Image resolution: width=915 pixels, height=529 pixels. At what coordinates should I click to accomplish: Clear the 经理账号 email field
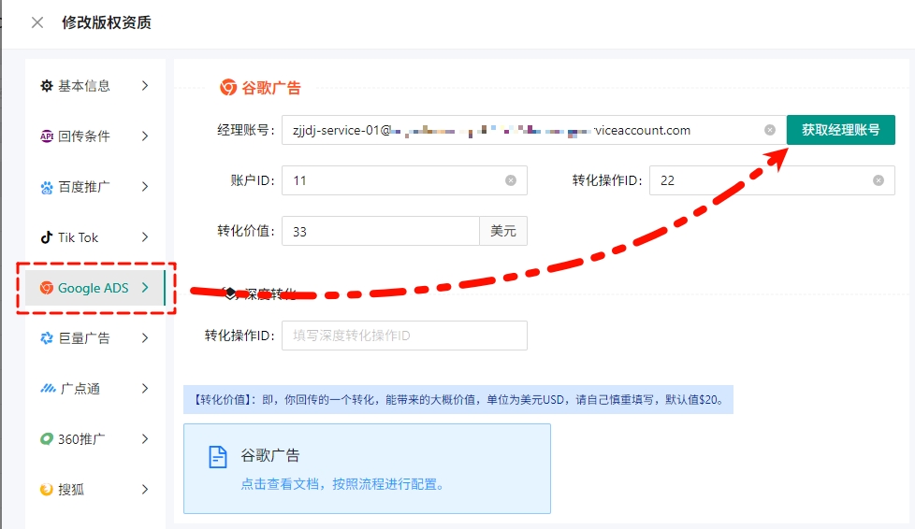[x=770, y=130]
